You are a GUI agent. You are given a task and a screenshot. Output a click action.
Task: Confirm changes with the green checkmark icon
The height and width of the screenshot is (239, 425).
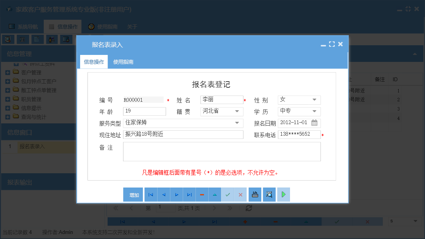pyautogui.click(x=228, y=195)
